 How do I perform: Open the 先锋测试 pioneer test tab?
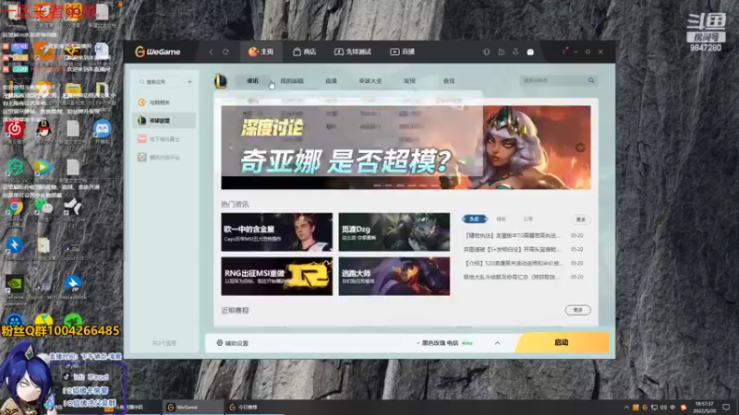(x=353, y=52)
